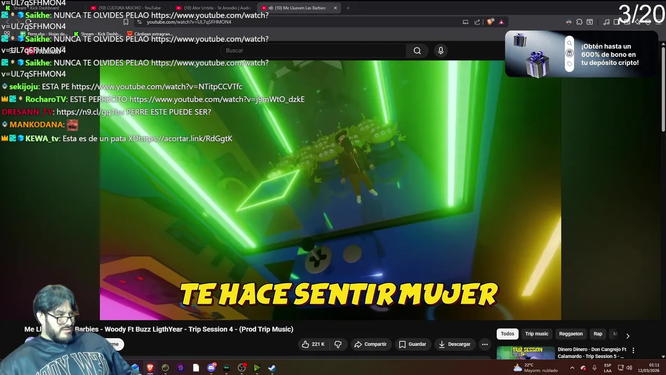Open the ESP LAA language indicator
Image resolution: width=666 pixels, height=375 pixels.
click(608, 368)
